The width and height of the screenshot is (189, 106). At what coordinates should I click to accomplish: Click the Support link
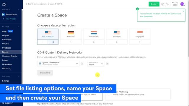[x=8, y=103]
